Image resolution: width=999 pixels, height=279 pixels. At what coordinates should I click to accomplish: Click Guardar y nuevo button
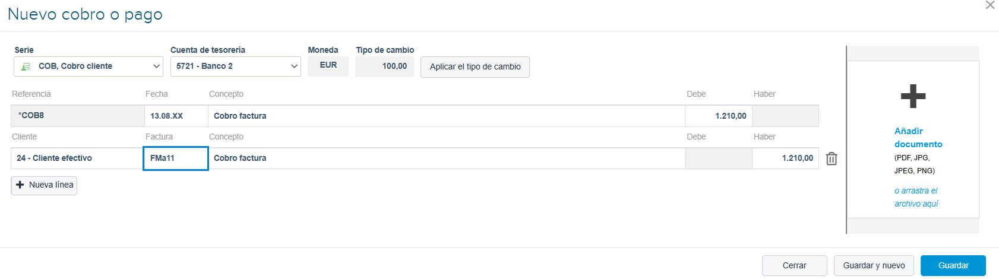coord(874,265)
